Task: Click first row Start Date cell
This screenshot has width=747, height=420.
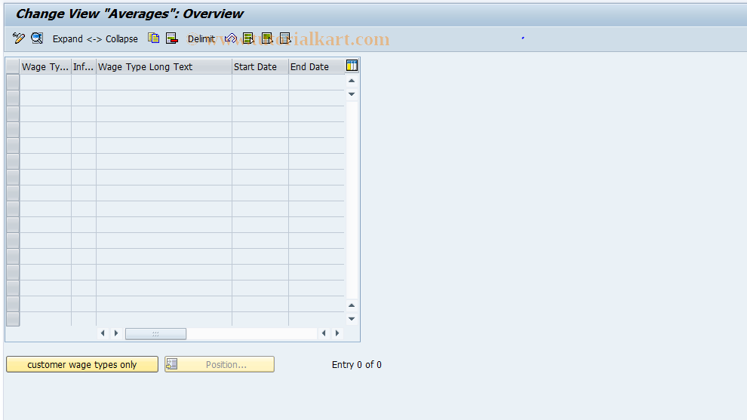Action: pyautogui.click(x=260, y=82)
